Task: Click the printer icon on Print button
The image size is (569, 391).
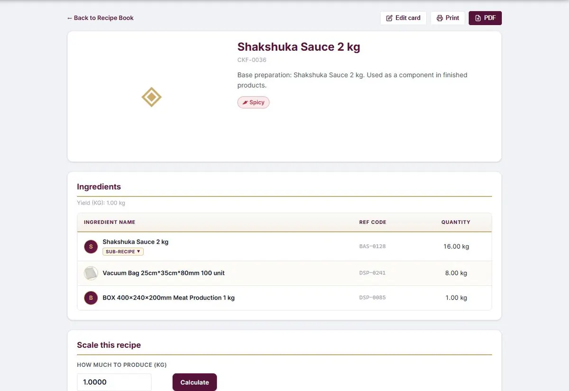Action: (x=440, y=18)
